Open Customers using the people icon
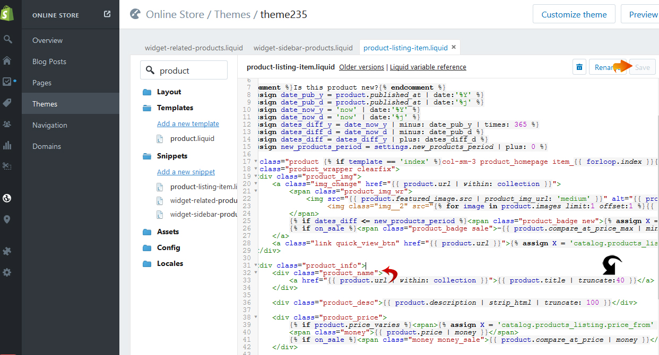This screenshot has height=355, width=659. tap(7, 124)
